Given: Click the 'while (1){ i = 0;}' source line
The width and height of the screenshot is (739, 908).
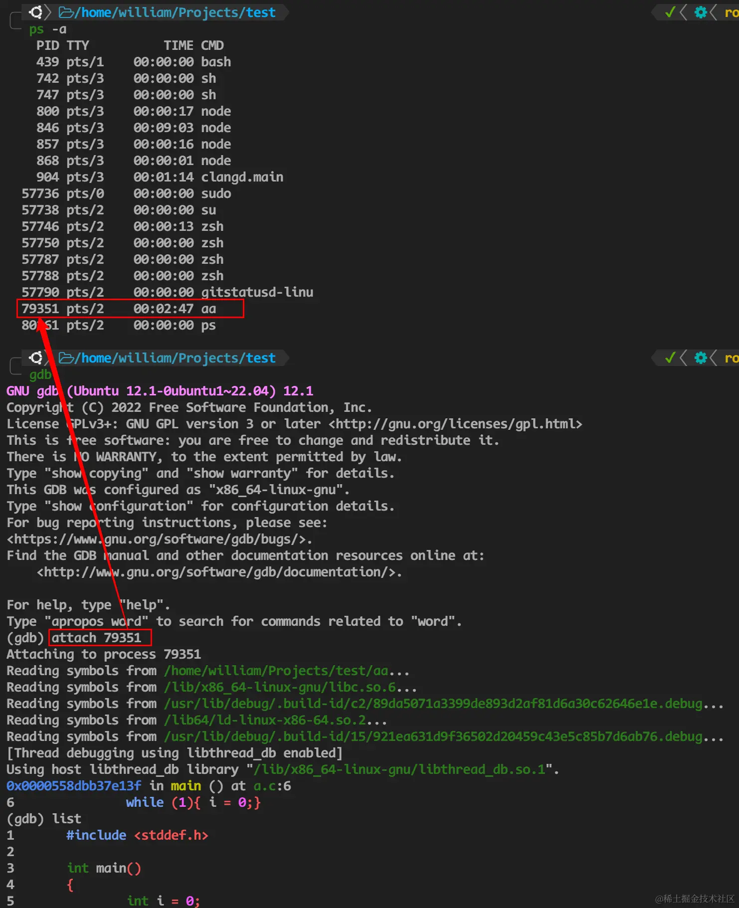Looking at the screenshot, I should click(193, 802).
